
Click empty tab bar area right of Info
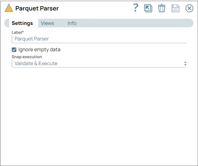coord(134,23)
